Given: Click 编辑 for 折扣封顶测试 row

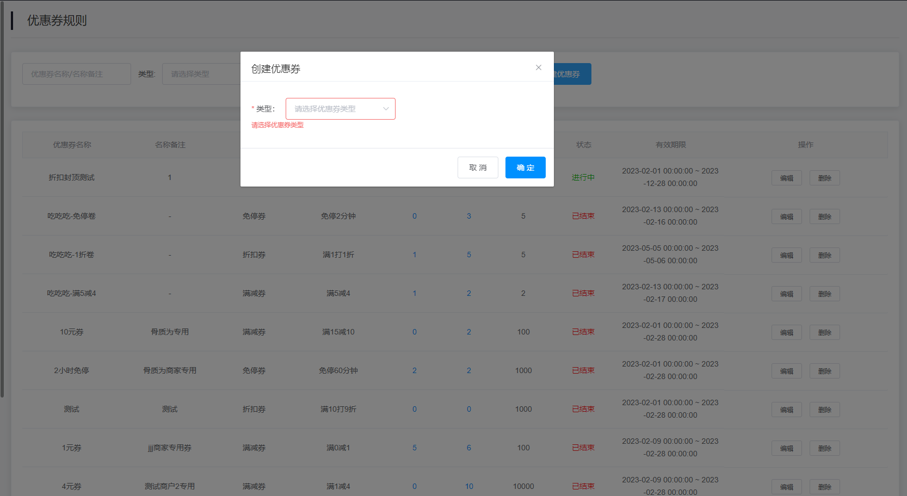Looking at the screenshot, I should (x=786, y=178).
